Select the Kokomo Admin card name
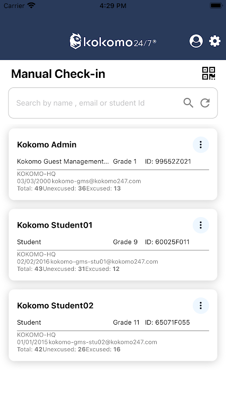 click(47, 145)
